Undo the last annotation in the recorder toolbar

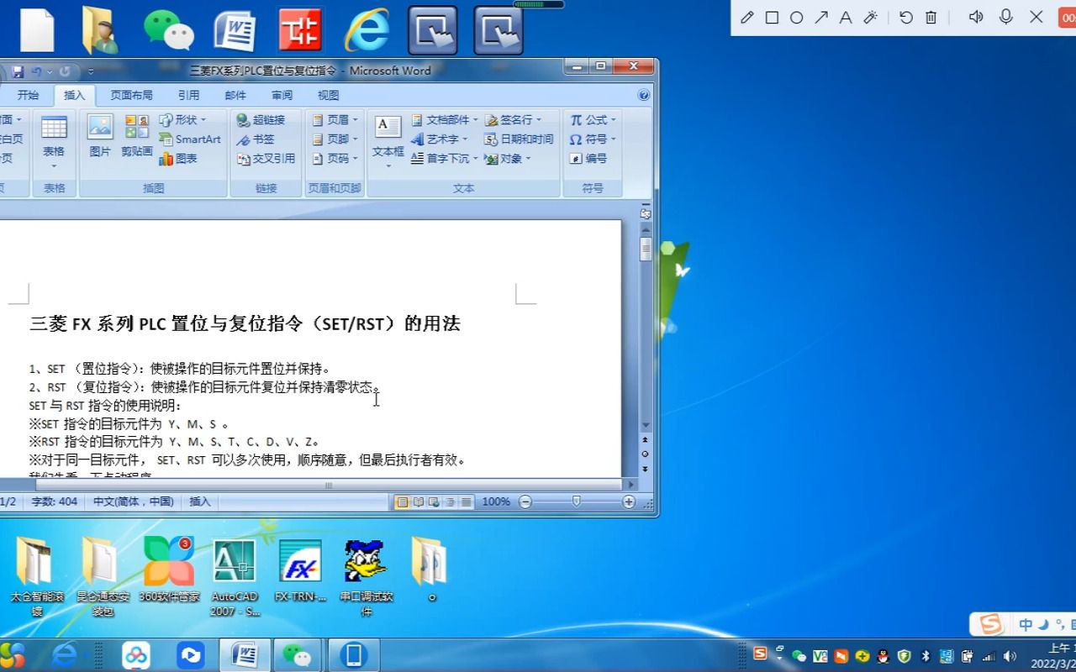pyautogui.click(x=905, y=17)
